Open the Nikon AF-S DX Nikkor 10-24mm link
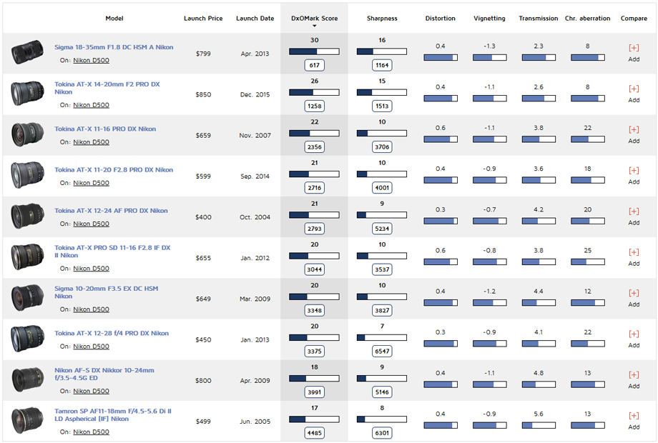The image size is (658, 443). click(104, 374)
